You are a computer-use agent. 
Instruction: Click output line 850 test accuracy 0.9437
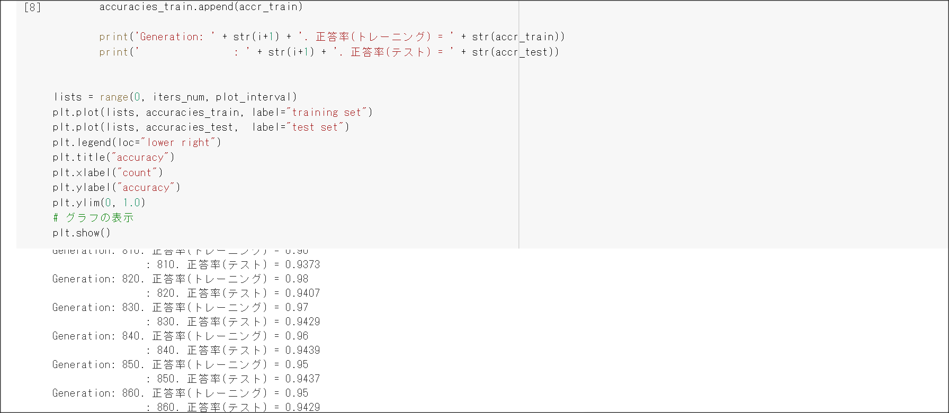click(233, 379)
